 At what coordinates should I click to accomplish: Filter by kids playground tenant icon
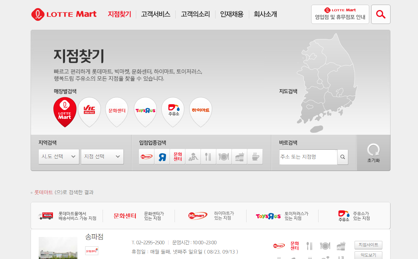[193, 157]
